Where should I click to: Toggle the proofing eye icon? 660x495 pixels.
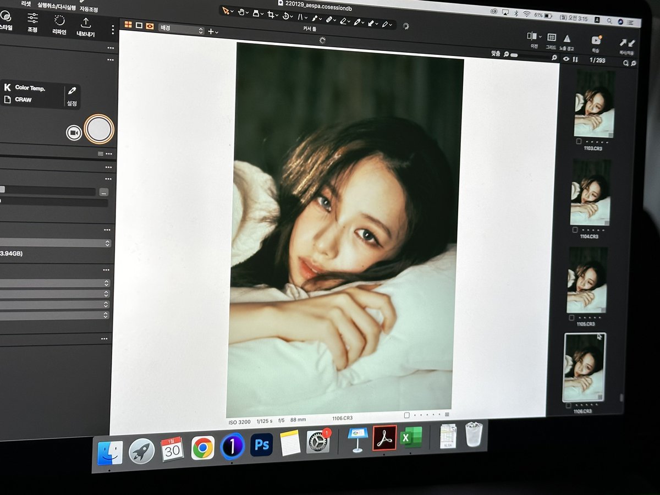click(150, 25)
